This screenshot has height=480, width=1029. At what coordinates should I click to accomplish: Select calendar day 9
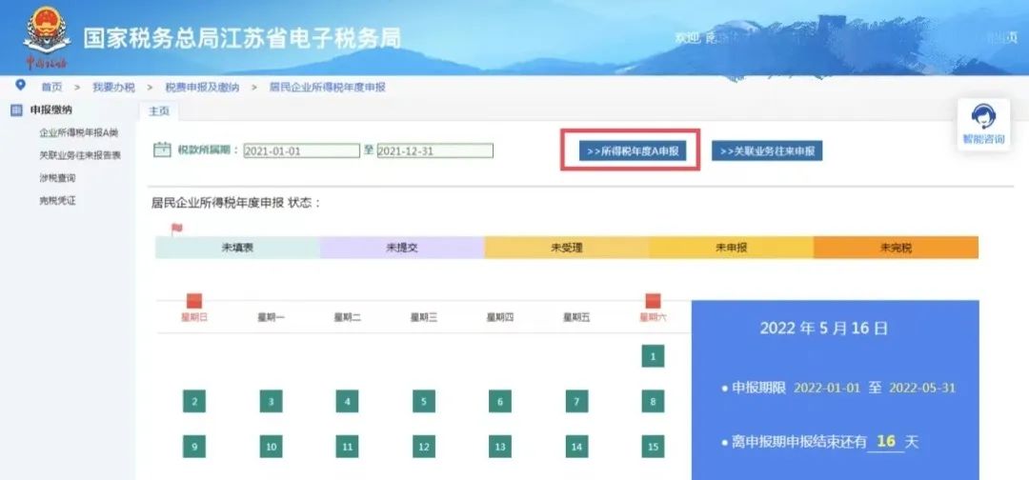pos(194,447)
